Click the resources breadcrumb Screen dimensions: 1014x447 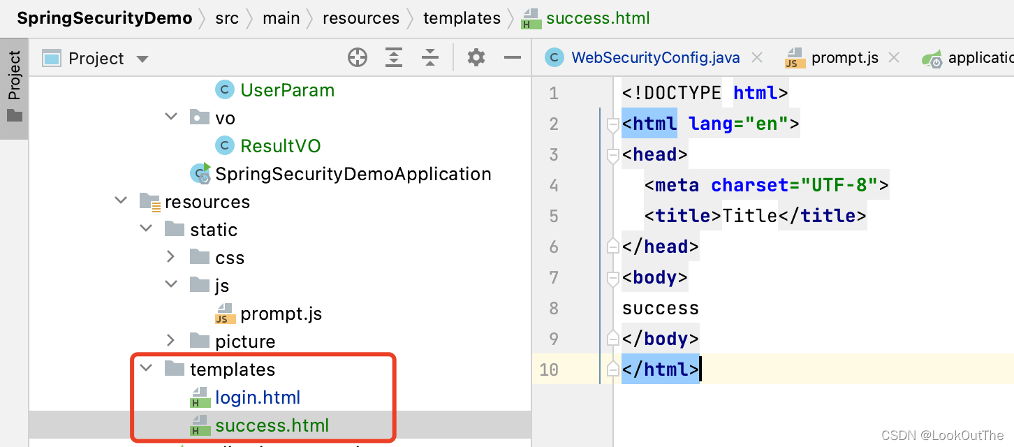coord(361,18)
